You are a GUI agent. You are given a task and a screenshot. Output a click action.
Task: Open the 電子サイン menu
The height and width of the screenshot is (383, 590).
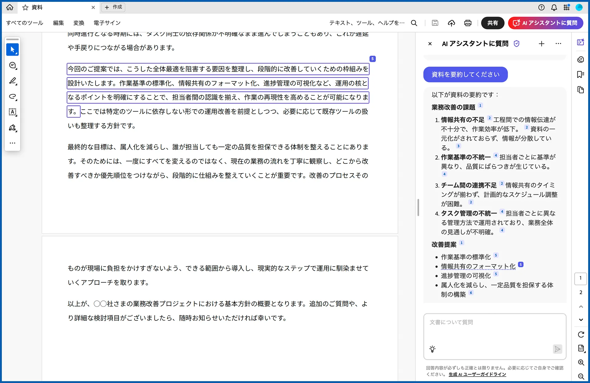pos(107,23)
